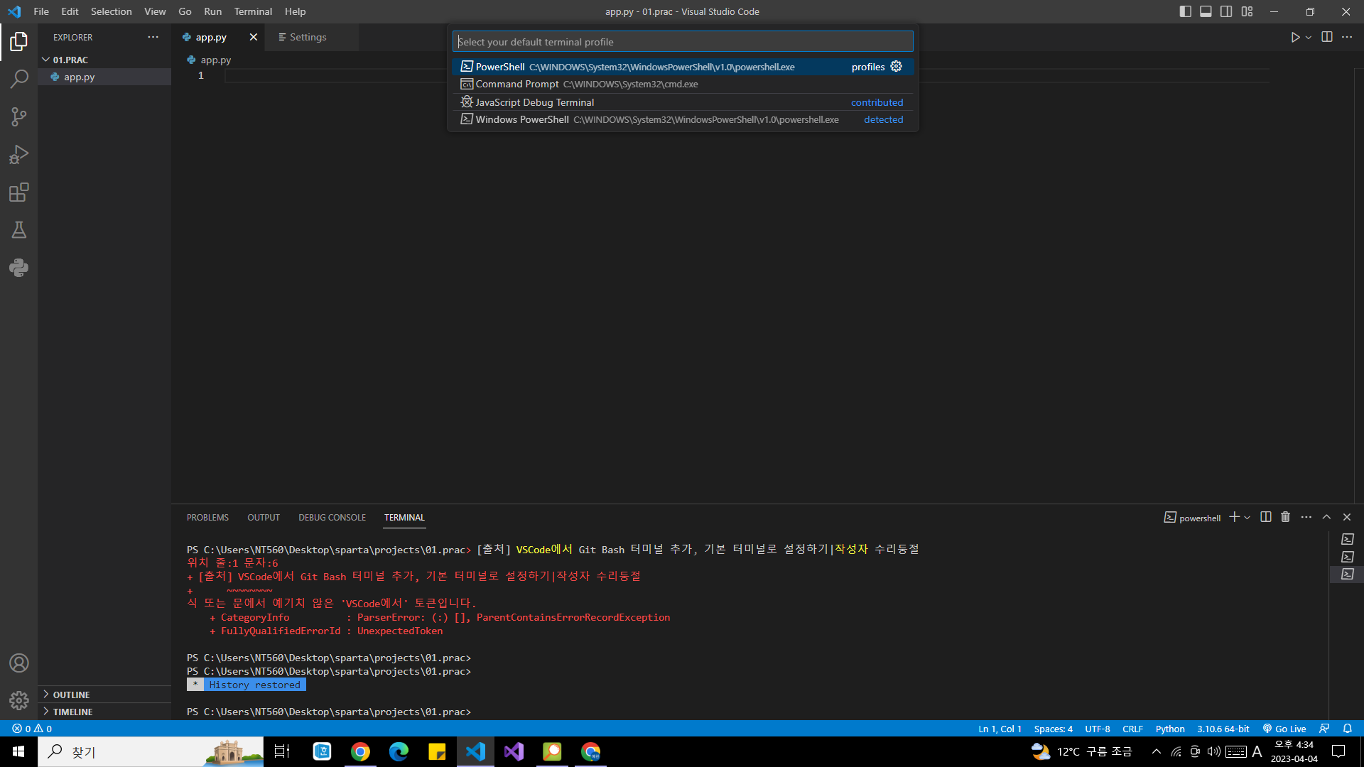Open the Accounts menu
Screen dimensions: 1364x767
[19, 663]
